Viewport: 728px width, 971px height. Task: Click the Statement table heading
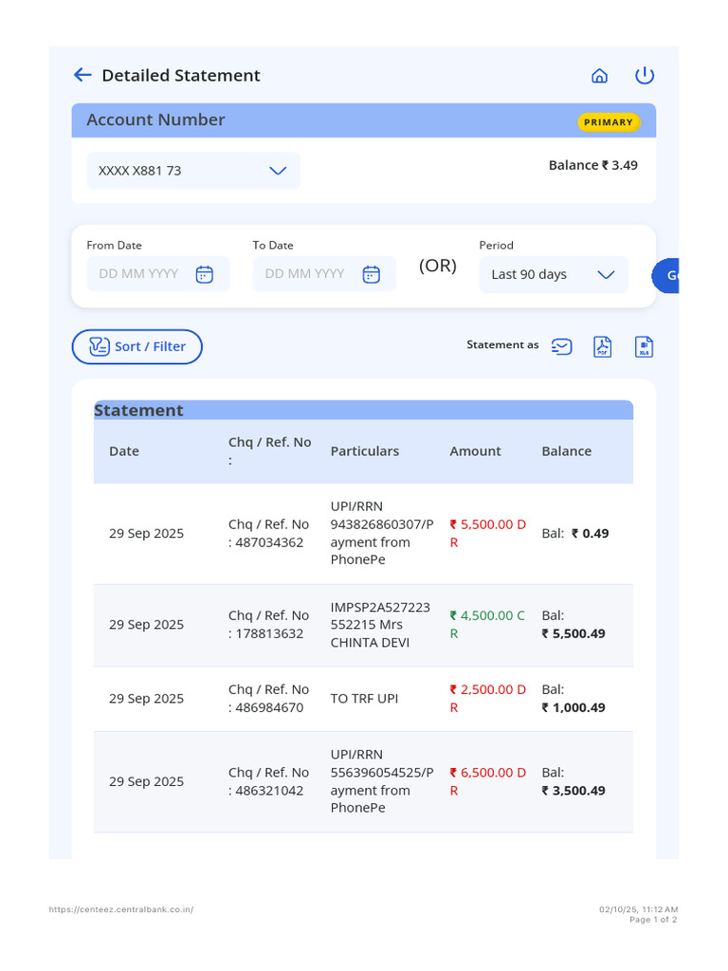click(138, 410)
